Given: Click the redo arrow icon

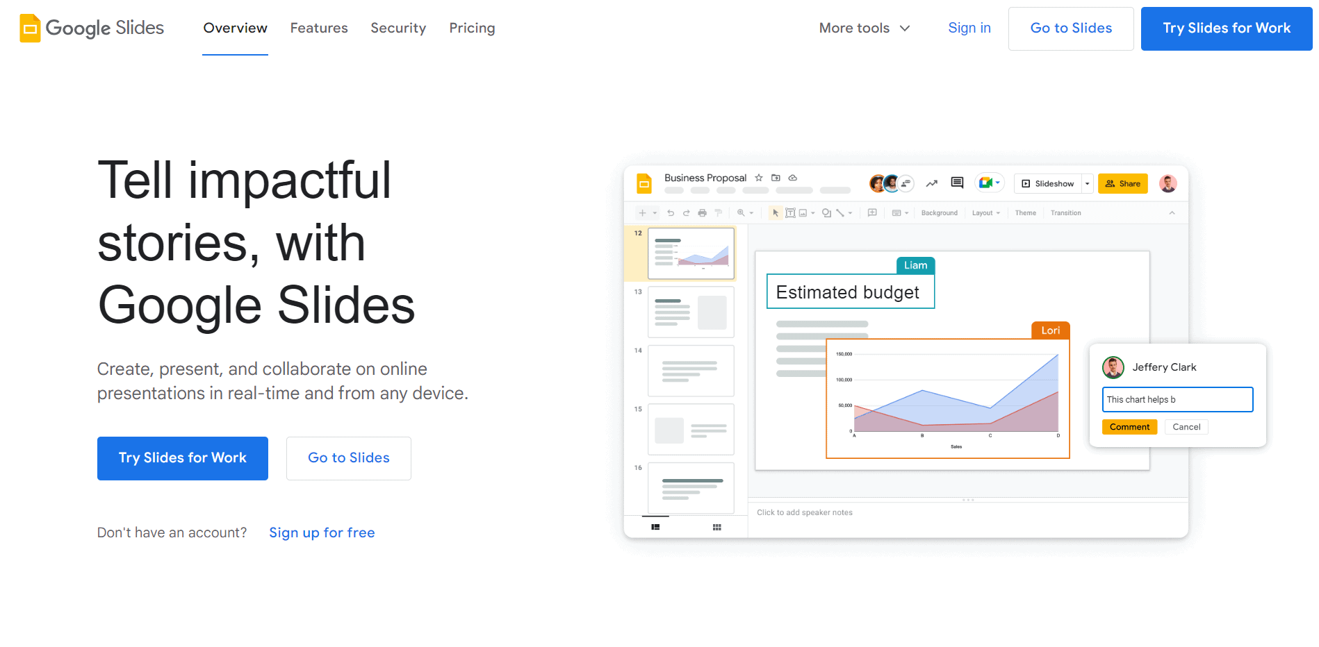Looking at the screenshot, I should (x=687, y=213).
